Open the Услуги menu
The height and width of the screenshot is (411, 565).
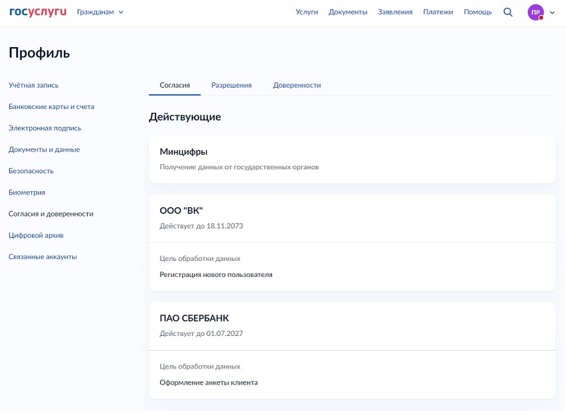(307, 12)
